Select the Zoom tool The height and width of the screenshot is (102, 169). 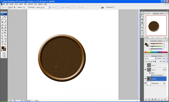point(5,44)
